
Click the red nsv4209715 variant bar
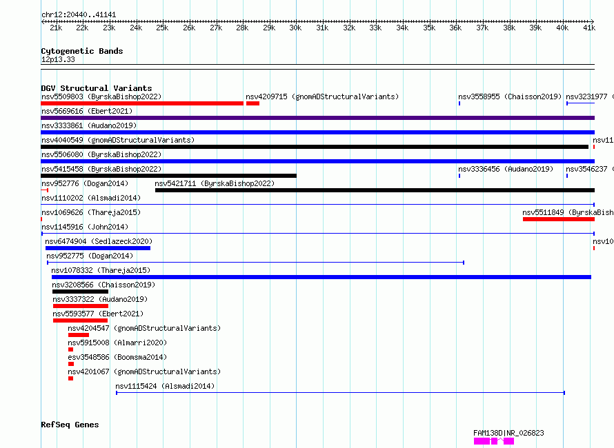coord(253,103)
